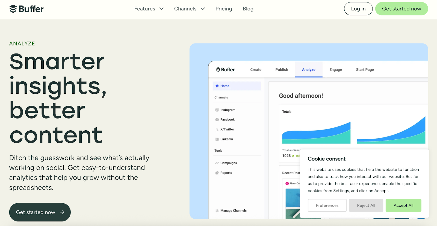Viewport: 437px width, 226px height.
Task: Click the Buffer logo in header
Action: click(x=26, y=9)
